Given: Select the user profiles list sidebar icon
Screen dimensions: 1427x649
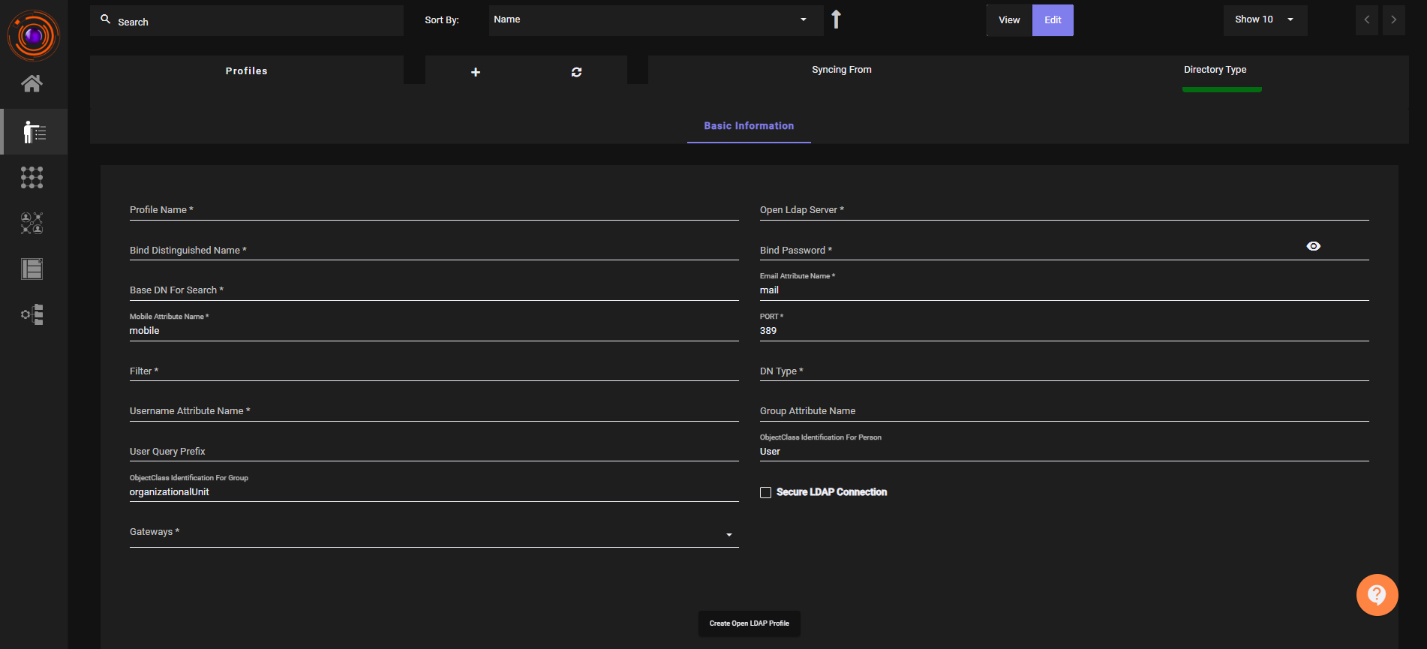Looking at the screenshot, I should point(34,132).
